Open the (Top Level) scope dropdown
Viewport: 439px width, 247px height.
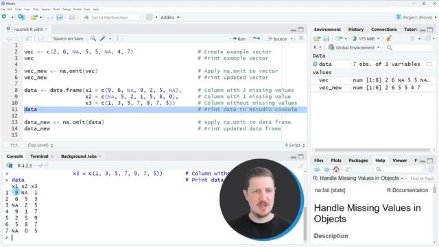coord(40,145)
